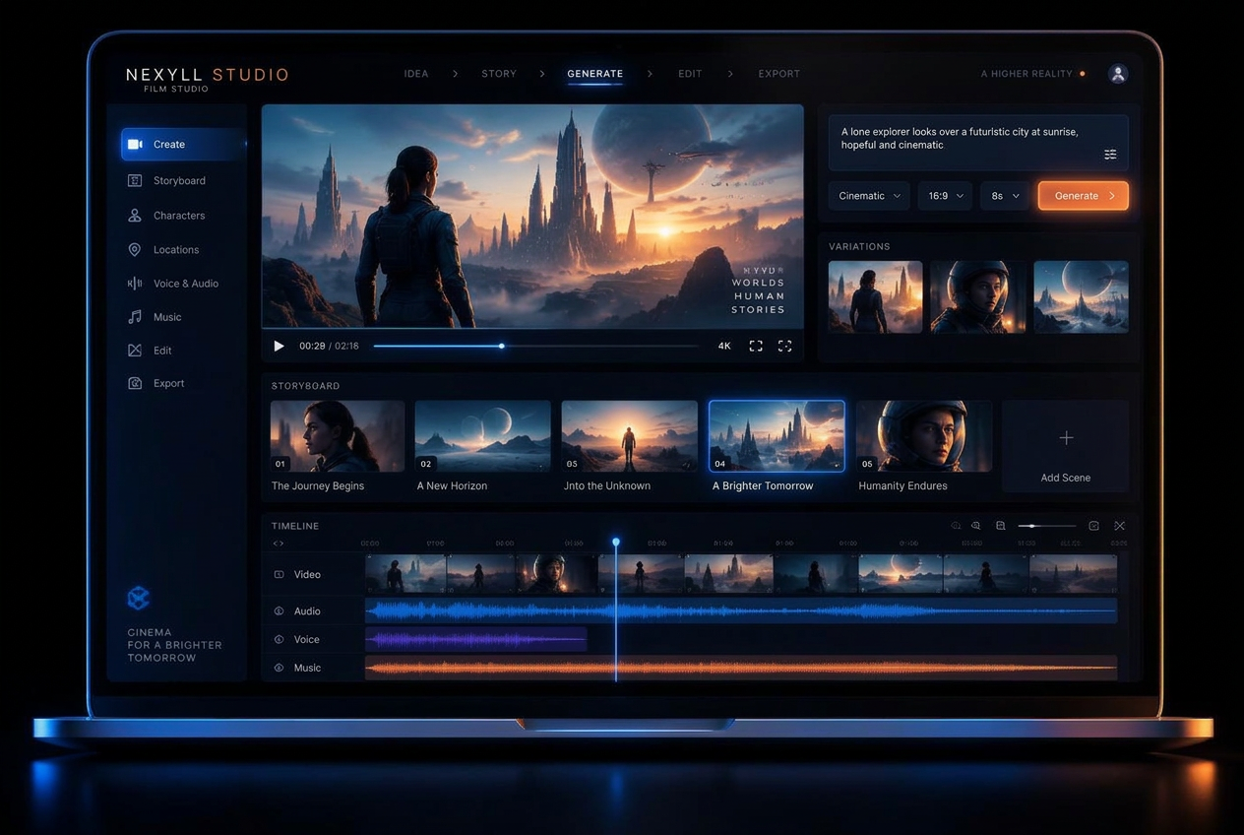Click the <> icon under the TIMELINE label
The height and width of the screenshot is (835, 1244).
[x=279, y=544]
